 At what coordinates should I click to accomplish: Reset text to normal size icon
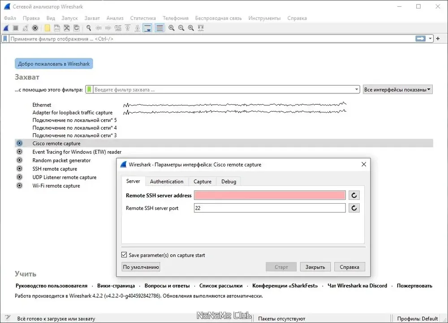(191, 28)
